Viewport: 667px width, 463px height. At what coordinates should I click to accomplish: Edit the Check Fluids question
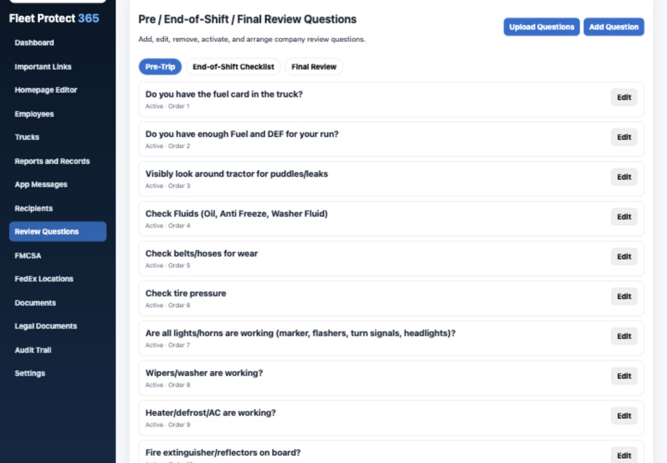pyautogui.click(x=624, y=217)
